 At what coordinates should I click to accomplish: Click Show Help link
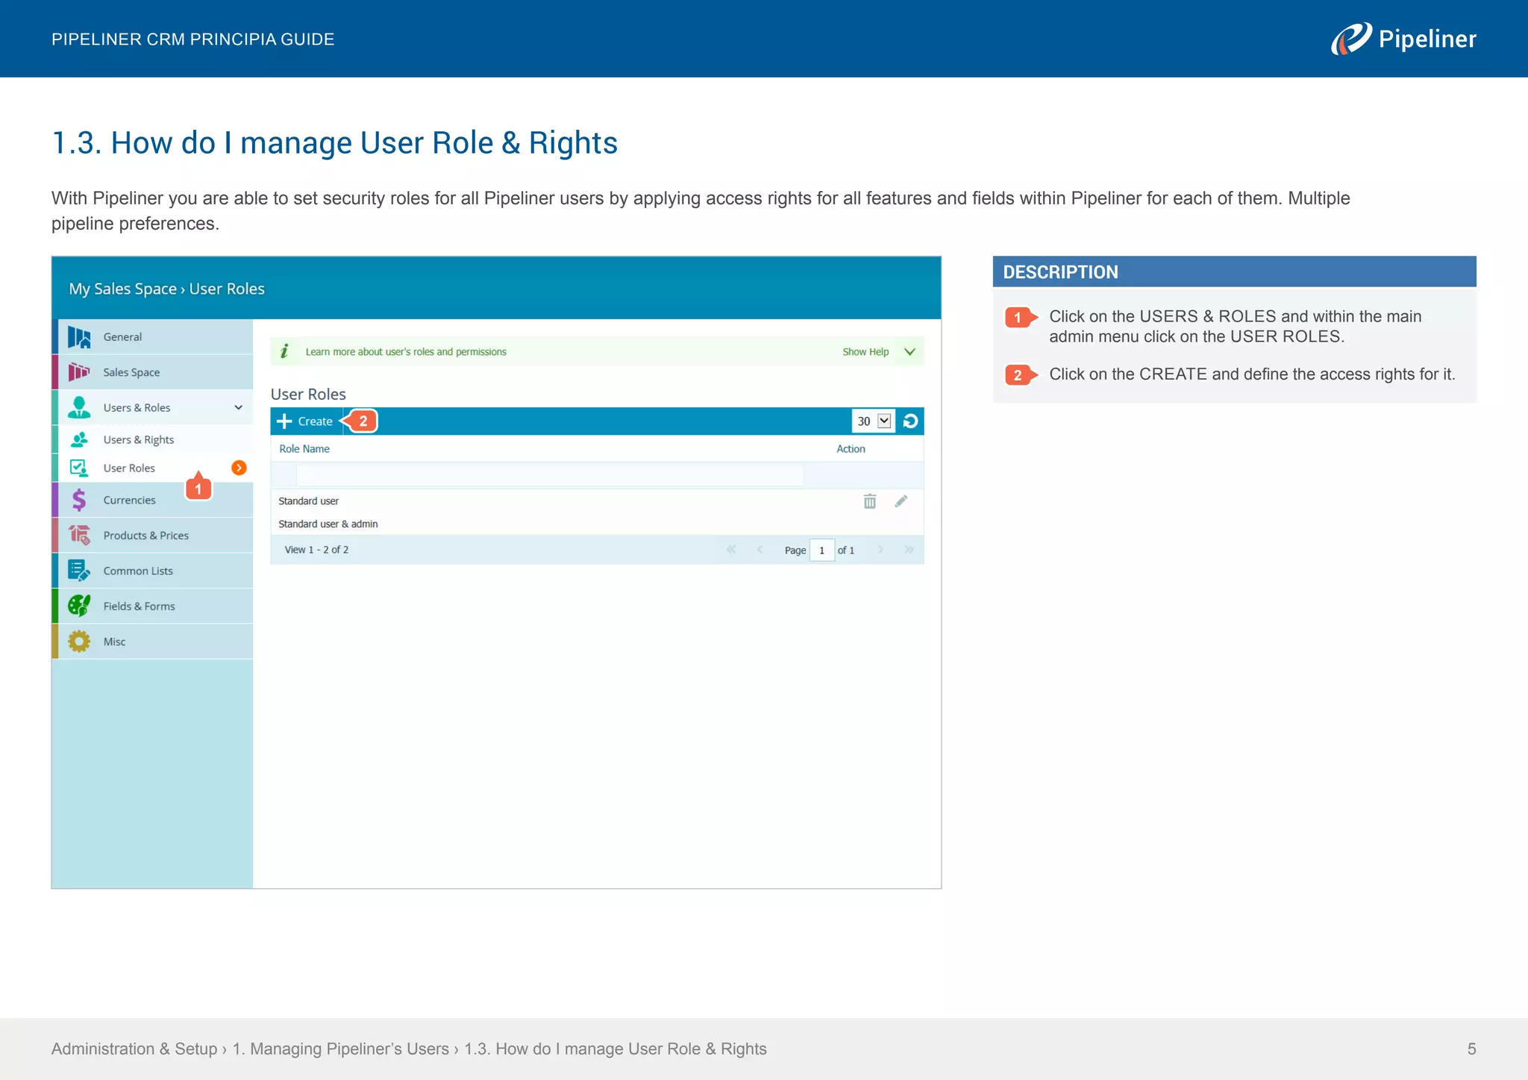coord(865,352)
